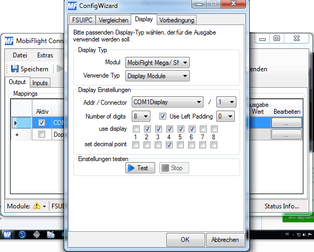The image size is (314, 252).
Task: Open the Modul dropdown
Action: click(x=157, y=63)
